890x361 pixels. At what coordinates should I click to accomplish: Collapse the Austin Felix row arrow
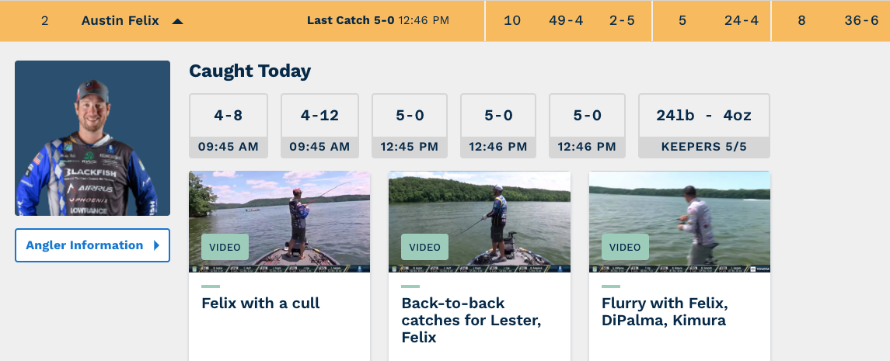coord(177,22)
